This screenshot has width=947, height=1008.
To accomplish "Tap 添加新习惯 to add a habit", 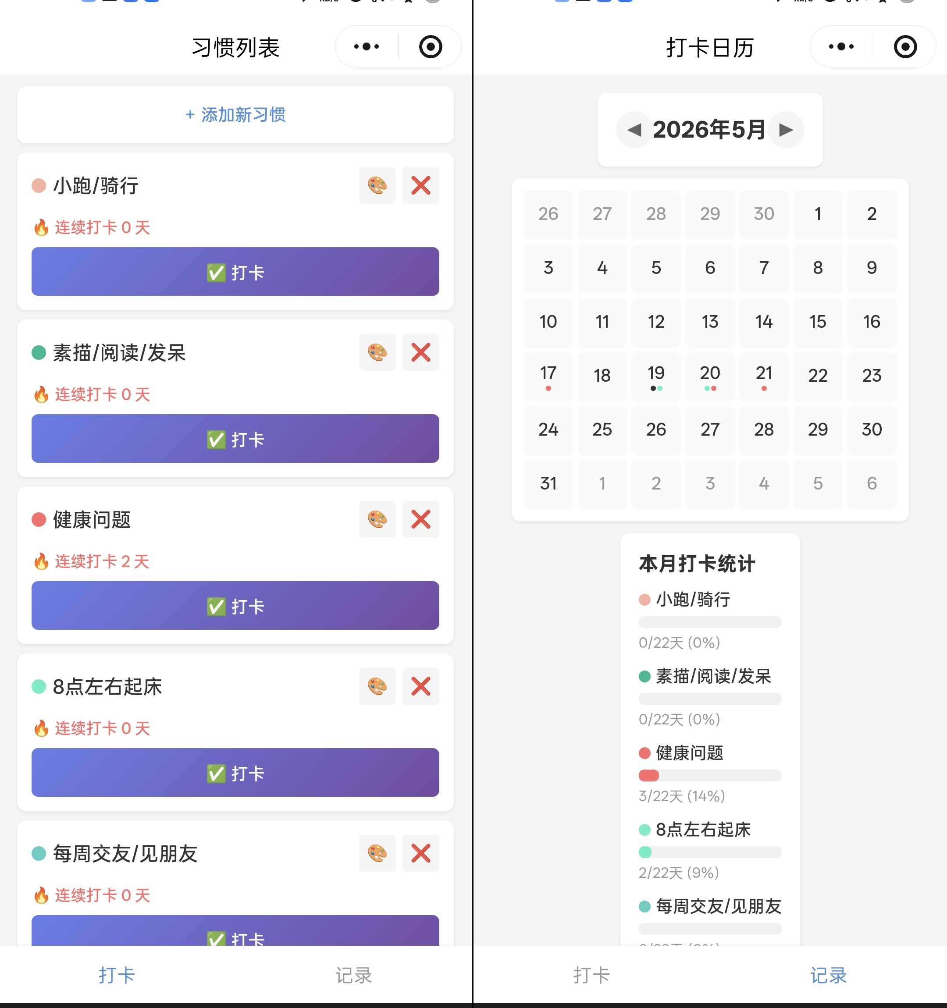I will tap(235, 114).
